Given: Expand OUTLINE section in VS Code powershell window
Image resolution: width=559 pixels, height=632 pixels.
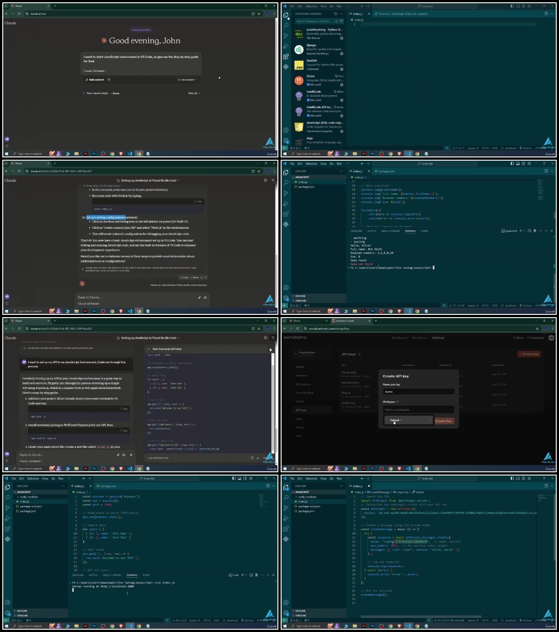Looking at the screenshot, I should [x=318, y=296].
